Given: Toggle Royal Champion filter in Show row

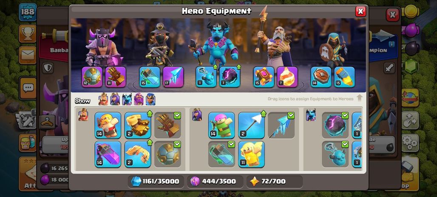Looking at the screenshot, I should tap(150, 99).
